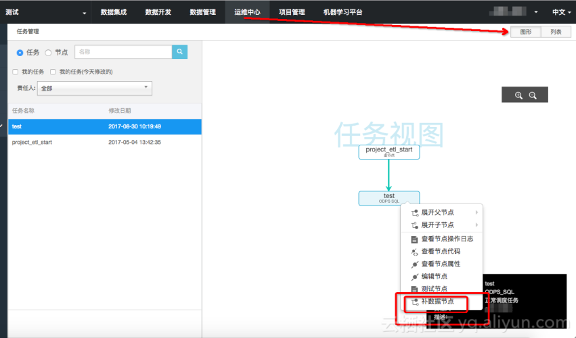The image size is (576, 338).
Task: Click the blue search magnifier button
Action: pyautogui.click(x=179, y=51)
